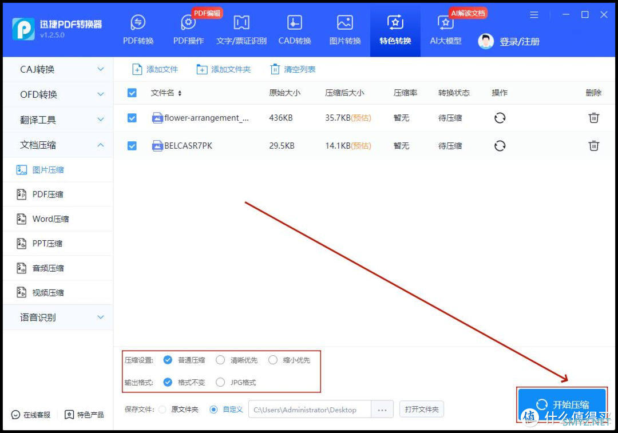Open the 视频压缩 menu entry

58,292
